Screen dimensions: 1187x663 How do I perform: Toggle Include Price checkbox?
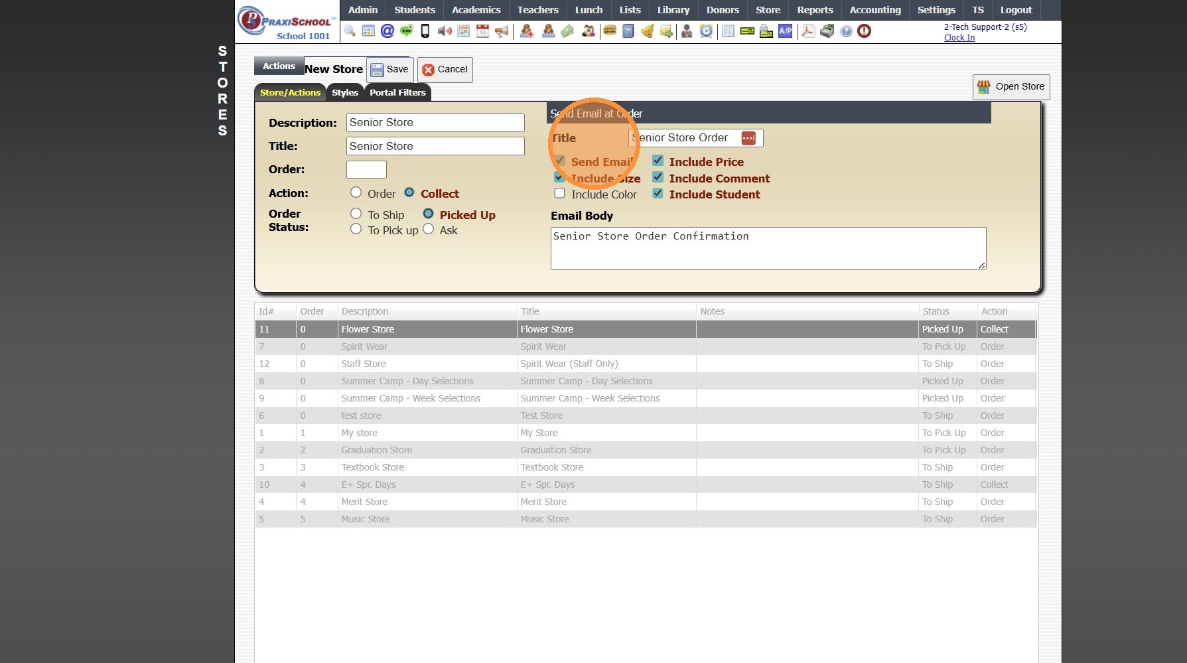658,161
